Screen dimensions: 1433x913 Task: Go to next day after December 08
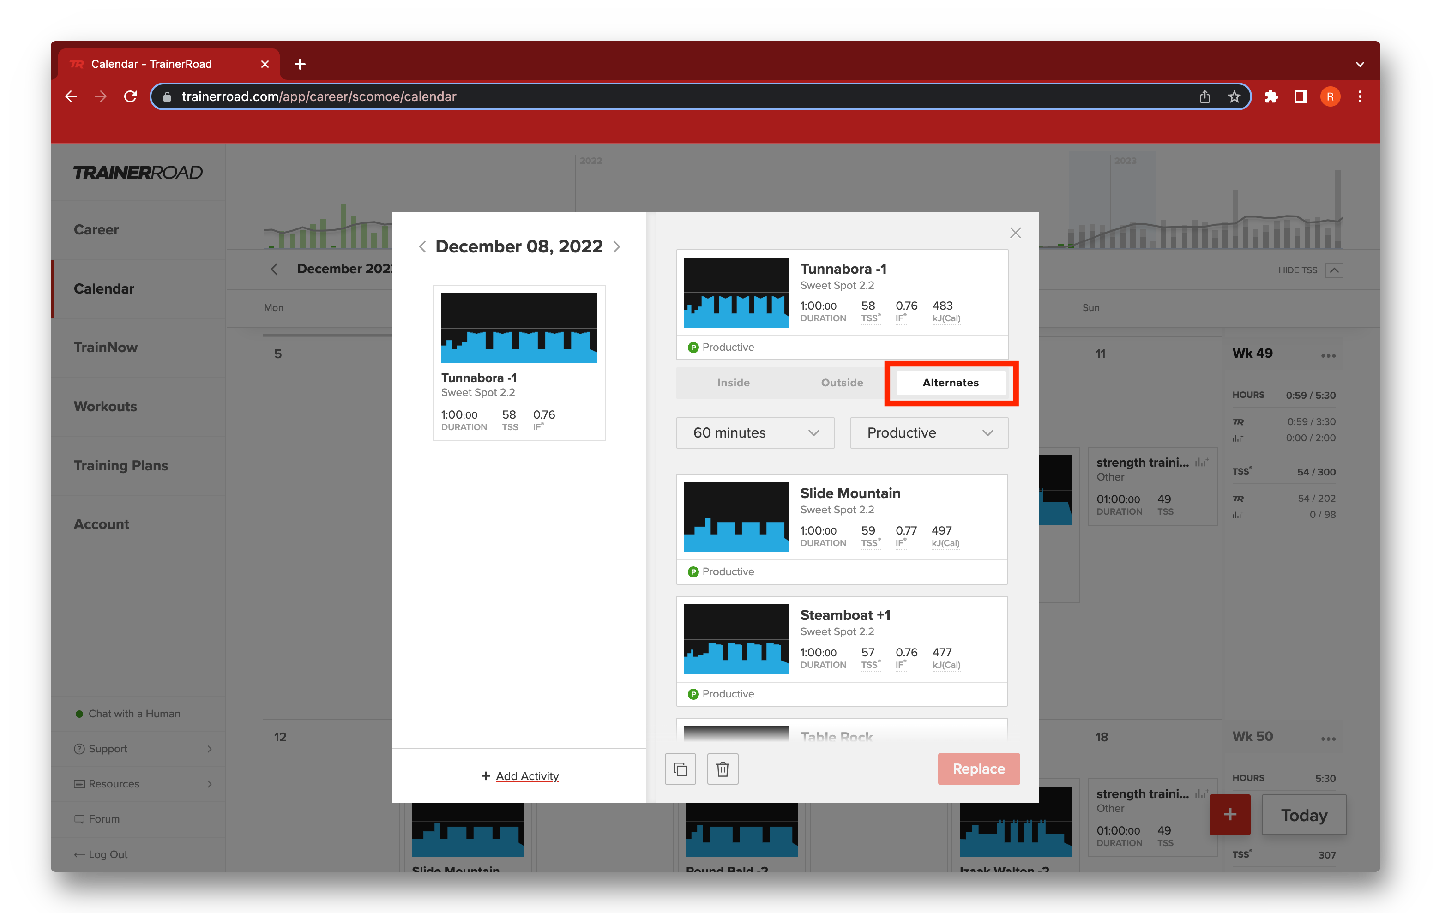[x=616, y=246]
